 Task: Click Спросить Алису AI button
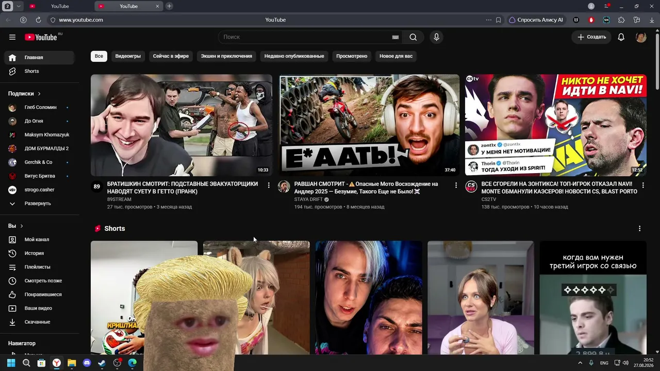(536, 20)
